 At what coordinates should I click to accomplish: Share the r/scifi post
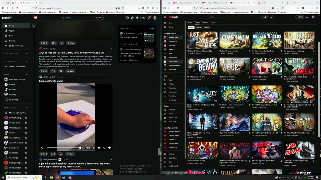(70, 71)
